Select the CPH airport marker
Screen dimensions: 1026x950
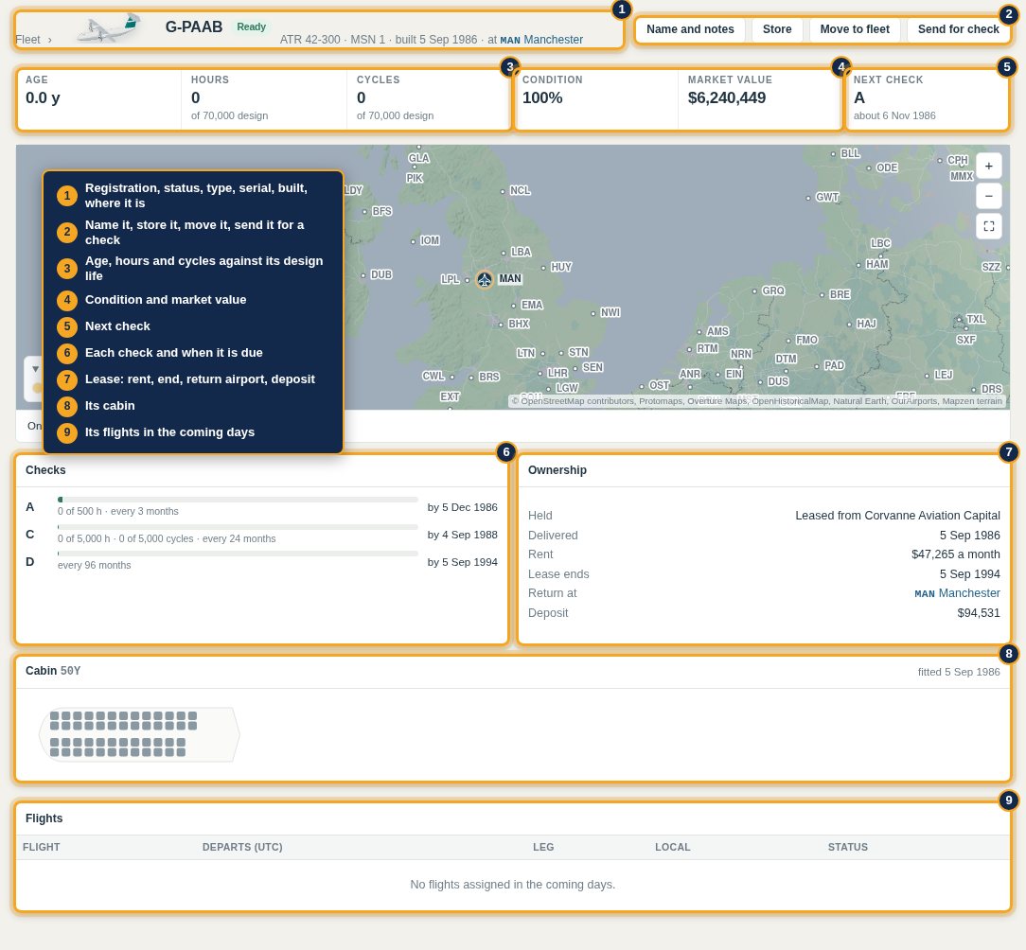point(940,160)
